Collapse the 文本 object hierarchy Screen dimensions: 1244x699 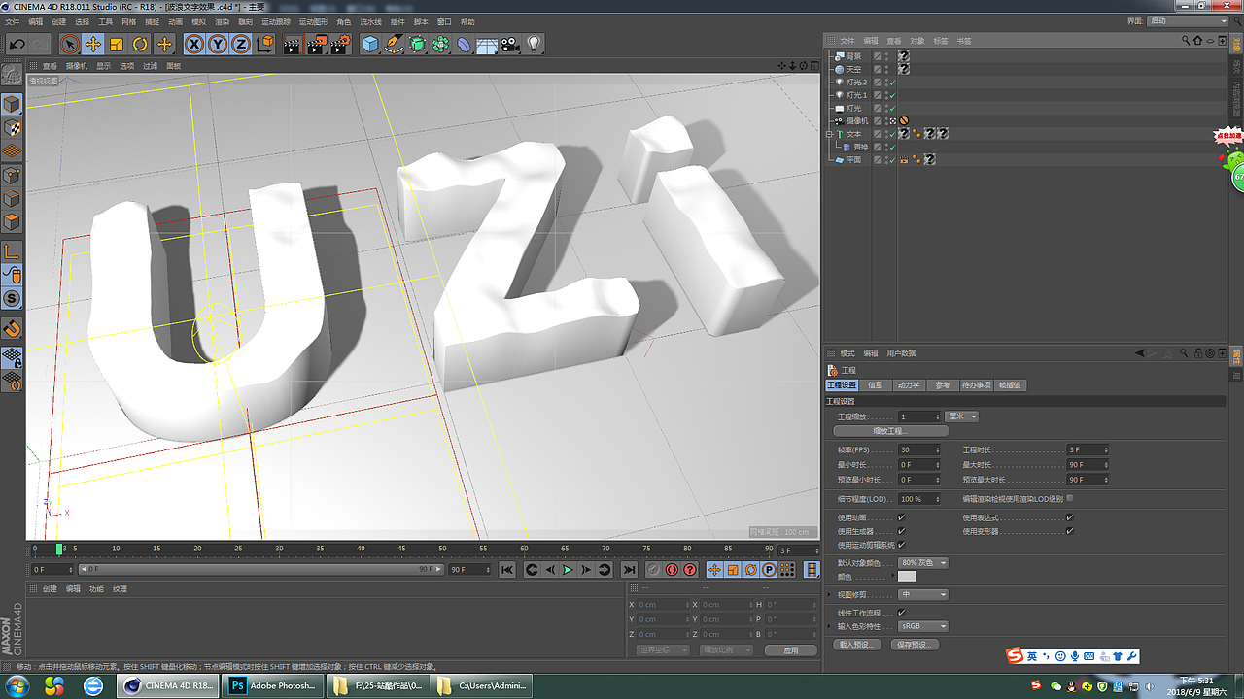point(830,134)
